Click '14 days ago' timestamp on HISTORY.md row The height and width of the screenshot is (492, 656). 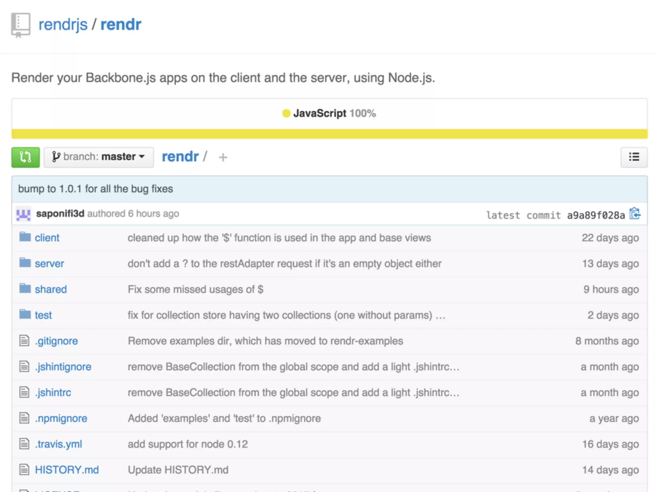point(610,470)
